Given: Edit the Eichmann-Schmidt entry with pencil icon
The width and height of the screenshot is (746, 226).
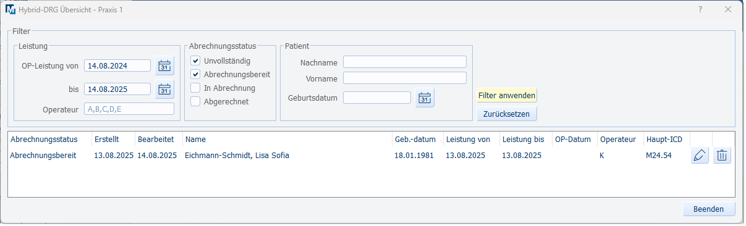Looking at the screenshot, I should [x=700, y=156].
